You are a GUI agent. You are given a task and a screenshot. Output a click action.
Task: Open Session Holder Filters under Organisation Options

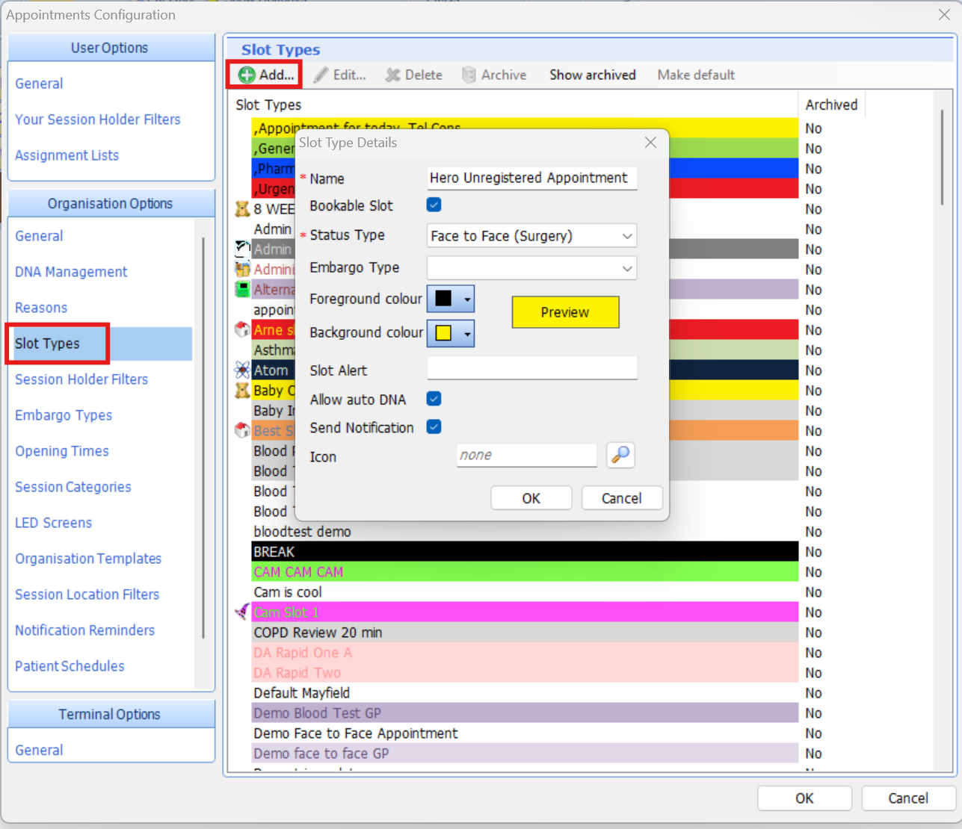pos(81,379)
